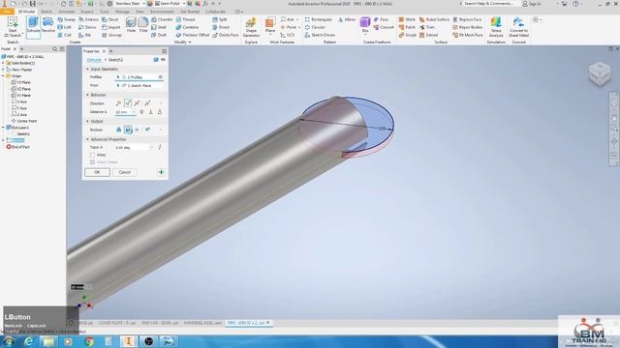
Task: Switch to the Manage ribbon tab
Action: pos(122,12)
